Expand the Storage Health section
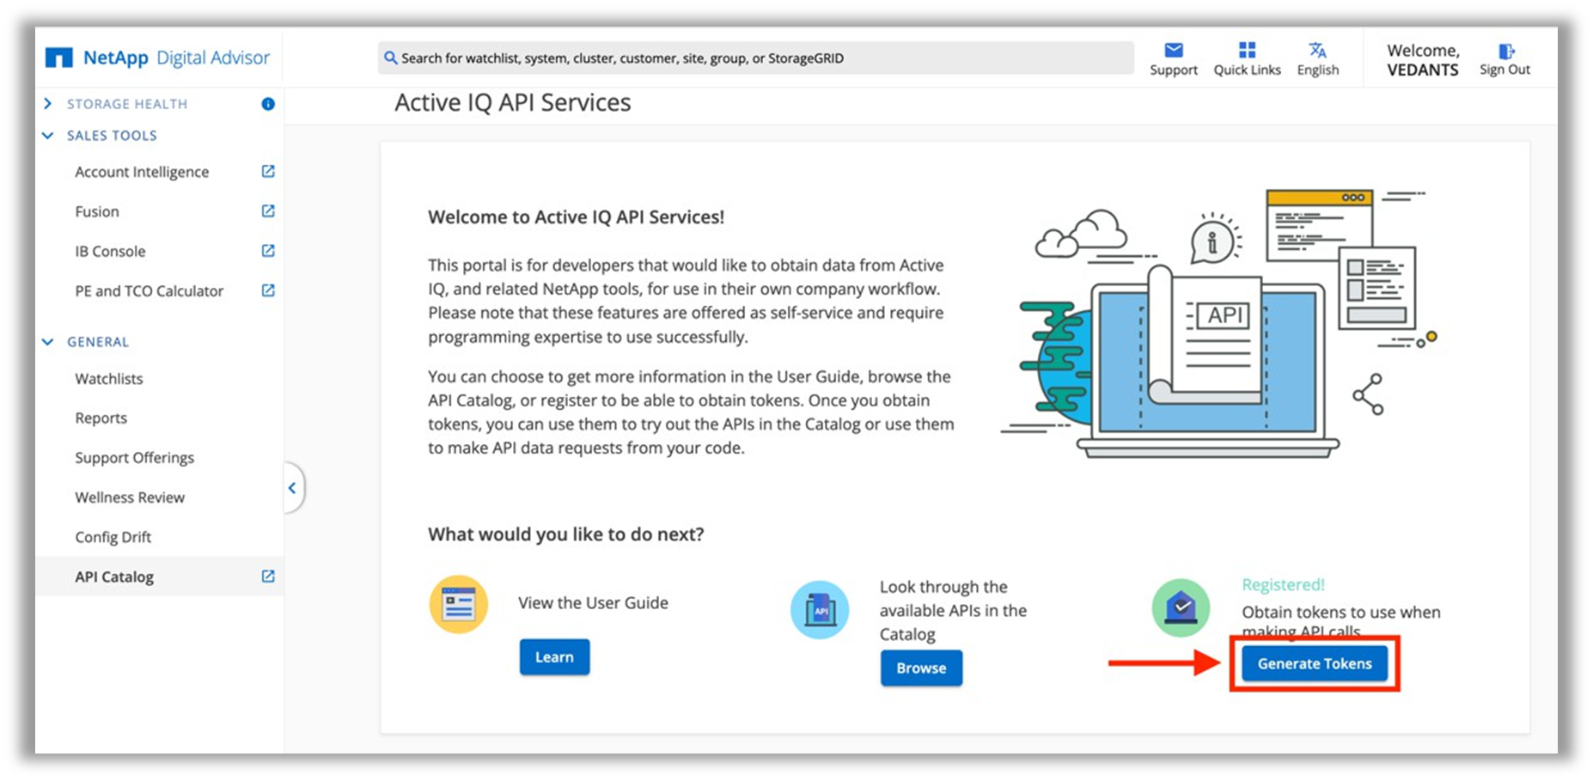The image size is (1593, 781). [x=48, y=104]
